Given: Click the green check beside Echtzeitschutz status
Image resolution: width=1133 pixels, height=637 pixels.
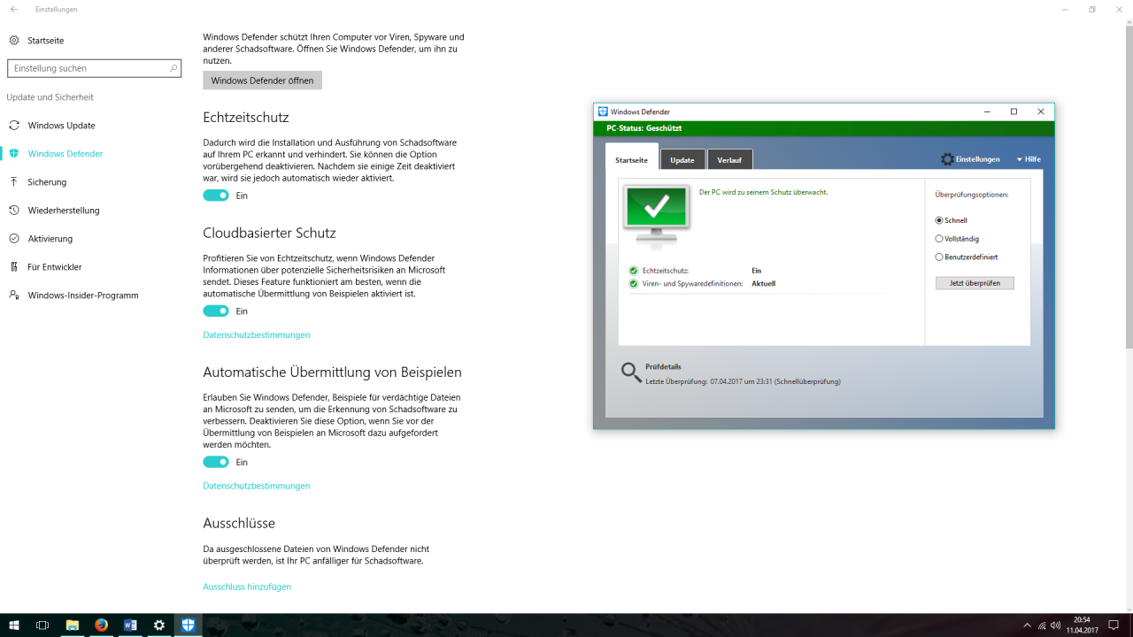Looking at the screenshot, I should pyautogui.click(x=633, y=271).
